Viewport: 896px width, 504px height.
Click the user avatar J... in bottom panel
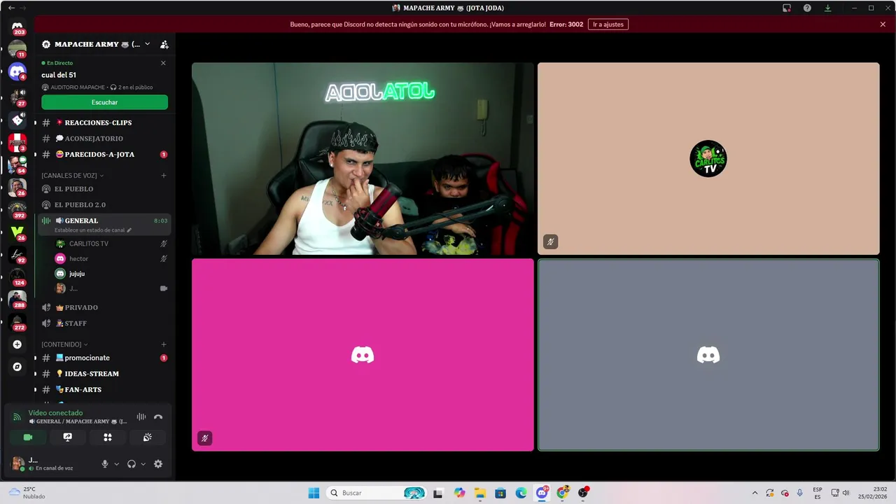click(18, 463)
